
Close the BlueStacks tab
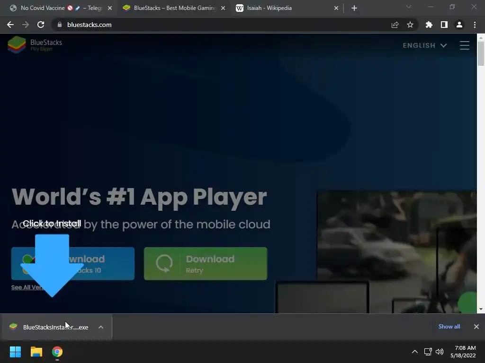223,8
